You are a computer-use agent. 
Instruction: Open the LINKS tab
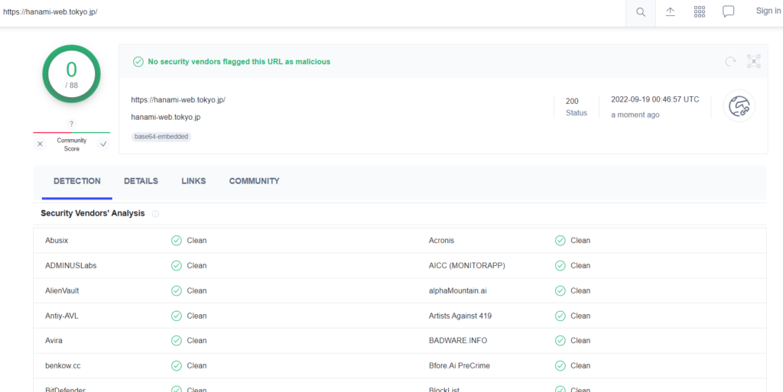coord(193,181)
